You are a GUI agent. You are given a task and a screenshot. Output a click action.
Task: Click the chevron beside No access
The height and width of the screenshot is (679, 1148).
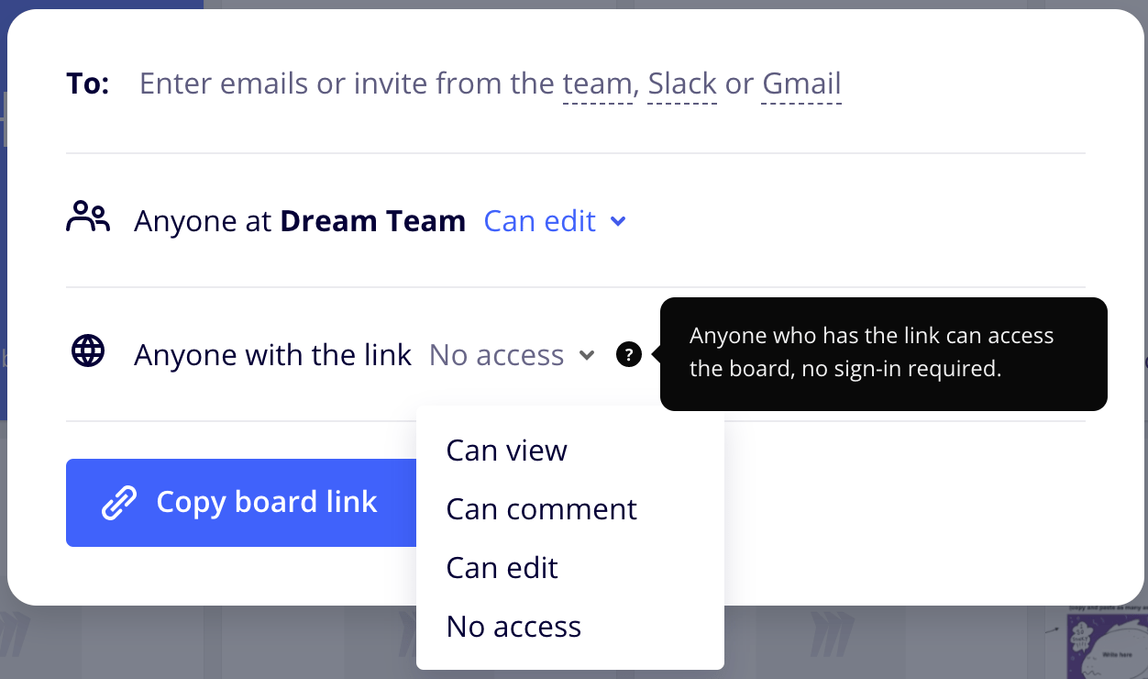tap(587, 356)
